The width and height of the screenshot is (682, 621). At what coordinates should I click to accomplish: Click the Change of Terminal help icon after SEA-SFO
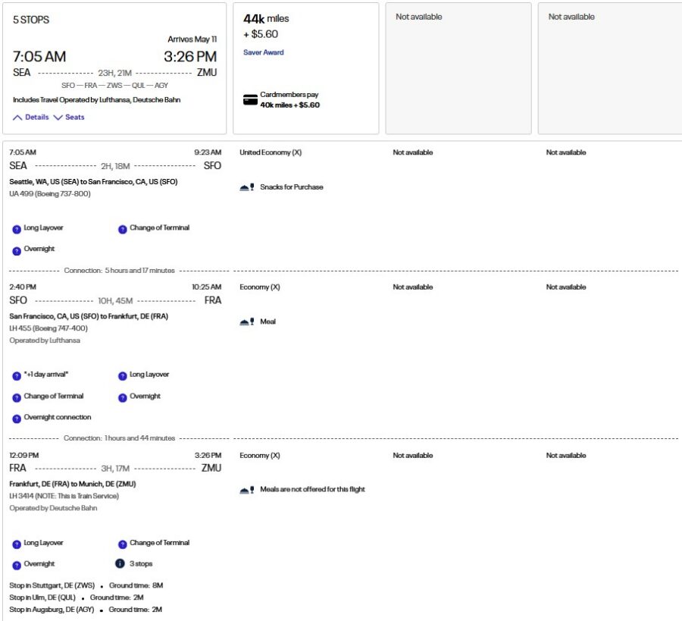pyautogui.click(x=122, y=228)
